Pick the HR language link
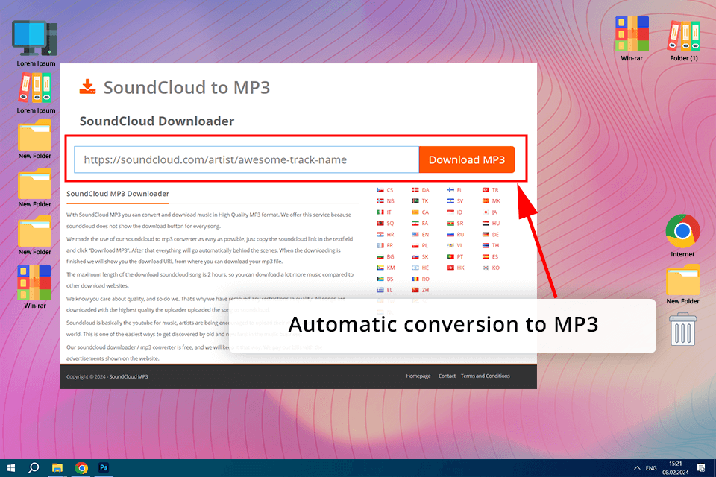Viewport: 716px width, 477px height. [390, 235]
